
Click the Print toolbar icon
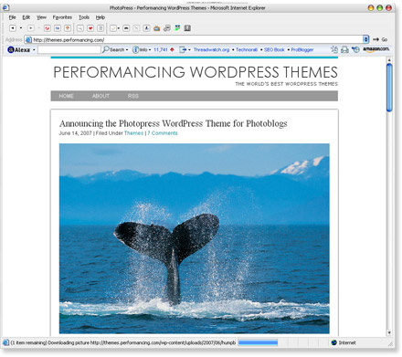(126, 28)
